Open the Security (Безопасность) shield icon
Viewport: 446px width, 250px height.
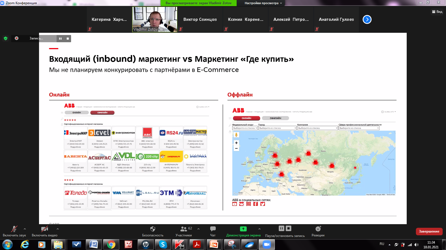(152, 229)
